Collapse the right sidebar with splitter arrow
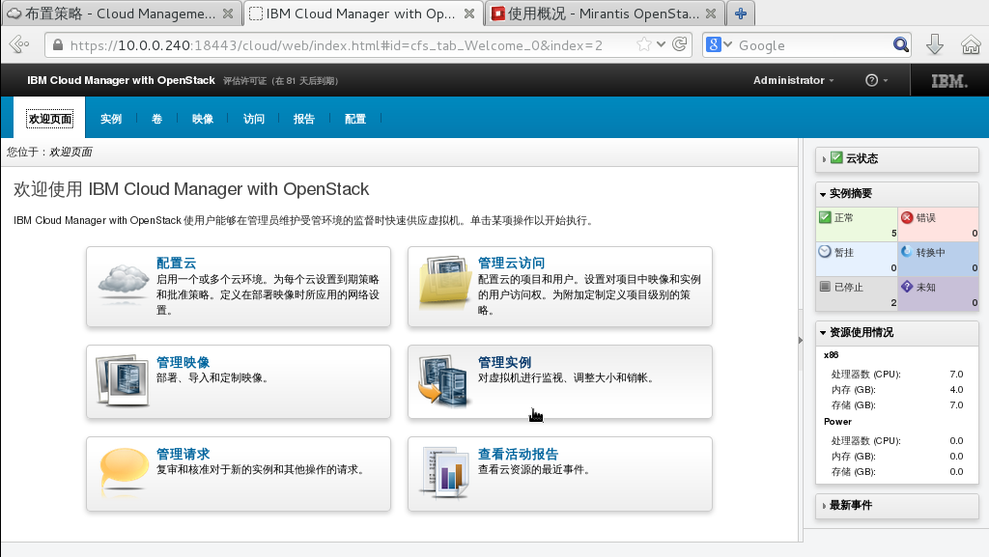 [801, 340]
